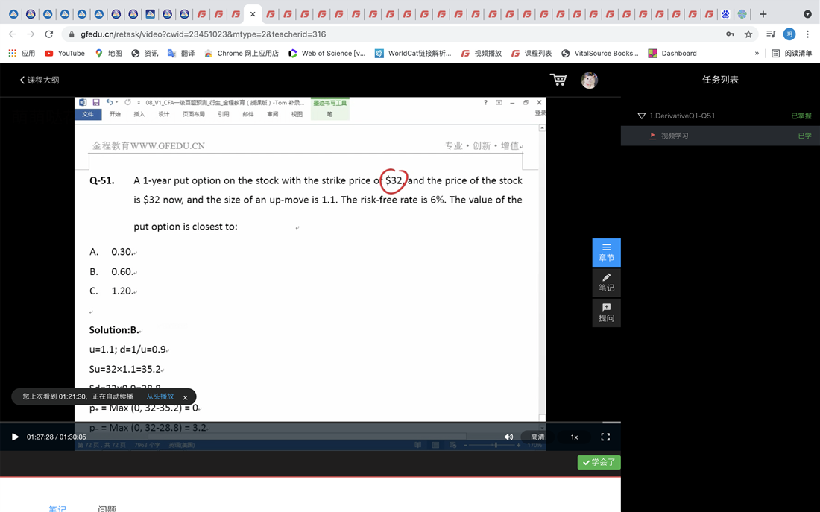This screenshot has height=512, width=820.
Task: Play the video
Action: tap(15, 437)
